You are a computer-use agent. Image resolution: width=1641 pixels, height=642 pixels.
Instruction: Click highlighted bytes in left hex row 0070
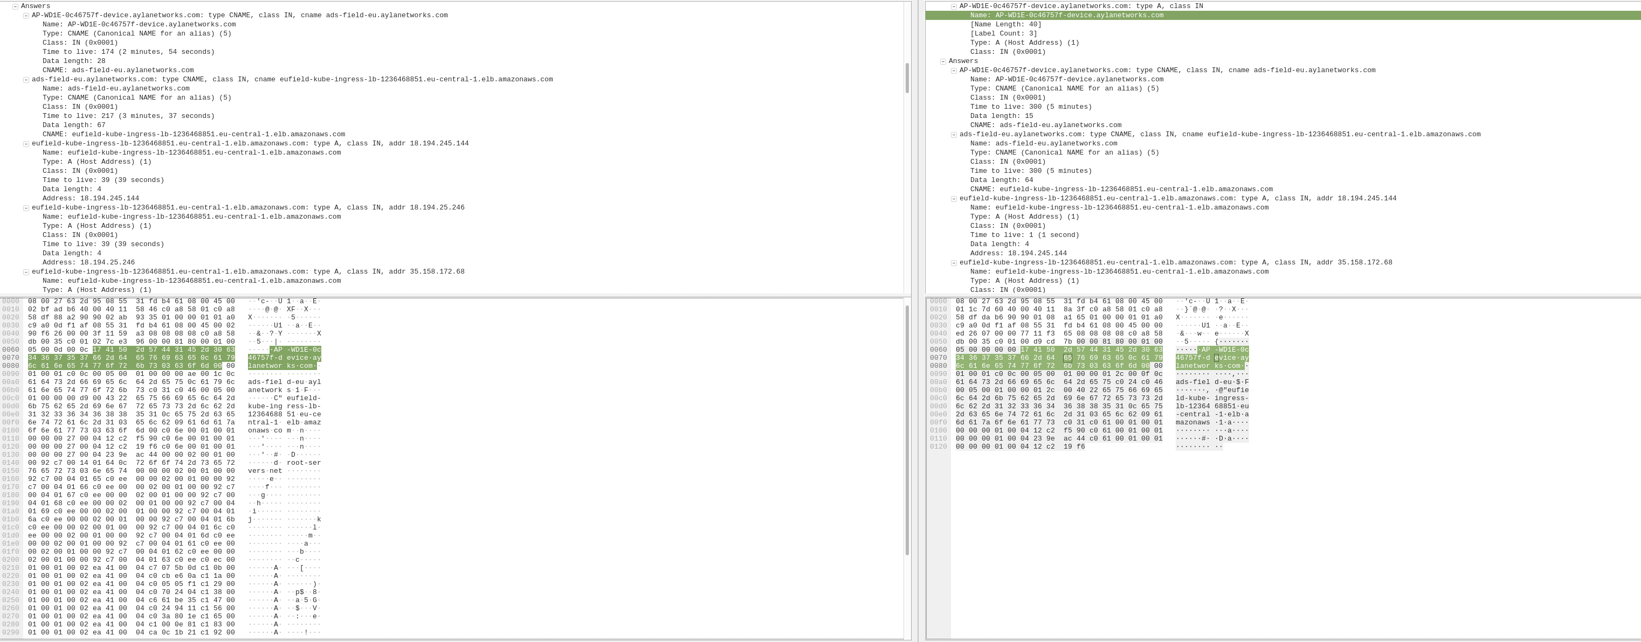click(132, 358)
